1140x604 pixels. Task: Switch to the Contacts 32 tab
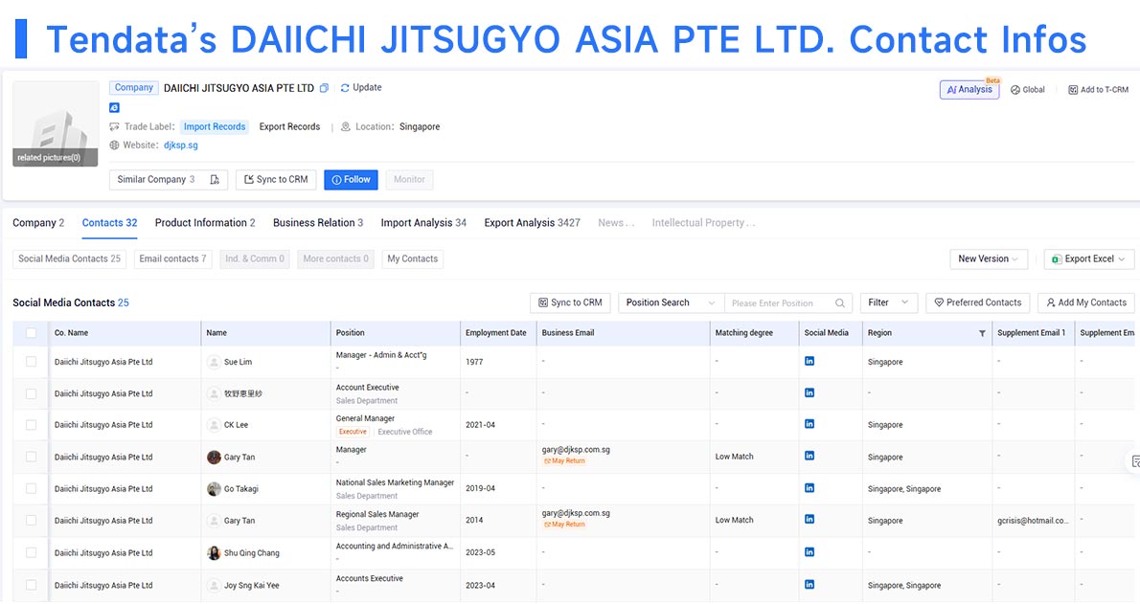(x=110, y=223)
